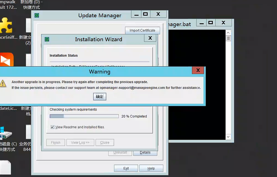Minimize the .bat console window
Viewport: 277px width, 177px height.
tap(202, 23)
